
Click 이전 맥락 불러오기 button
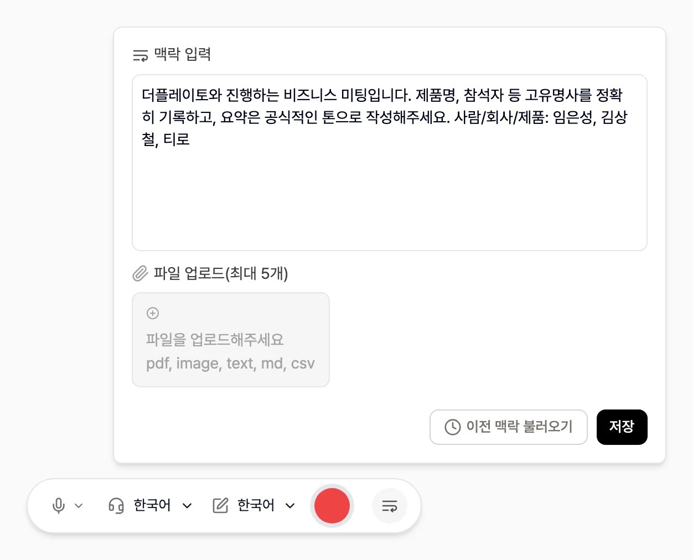(509, 427)
